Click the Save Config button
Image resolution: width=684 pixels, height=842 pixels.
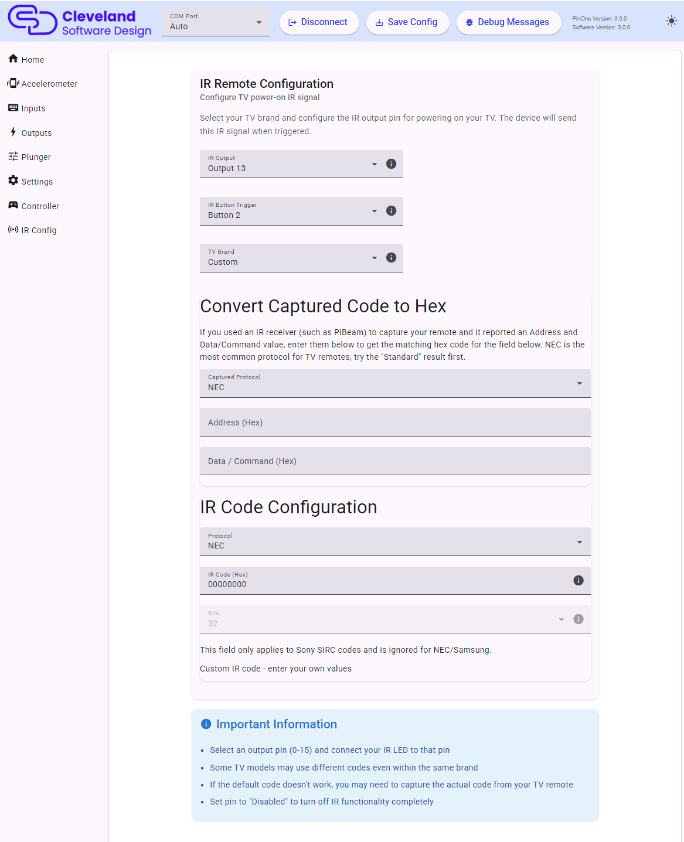coord(407,22)
